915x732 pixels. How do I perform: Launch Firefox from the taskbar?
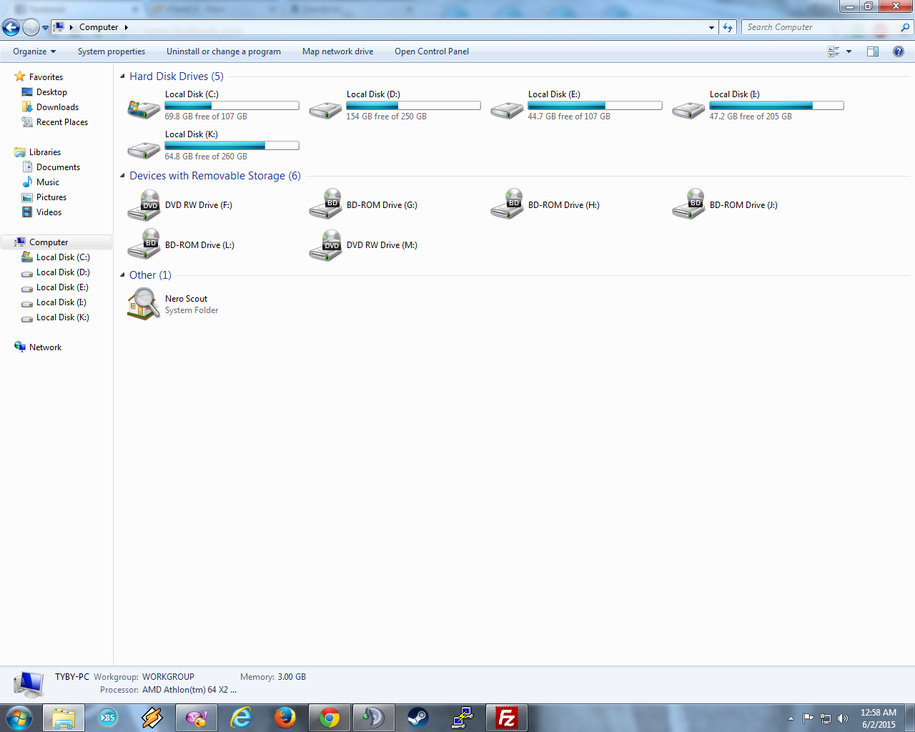click(285, 718)
